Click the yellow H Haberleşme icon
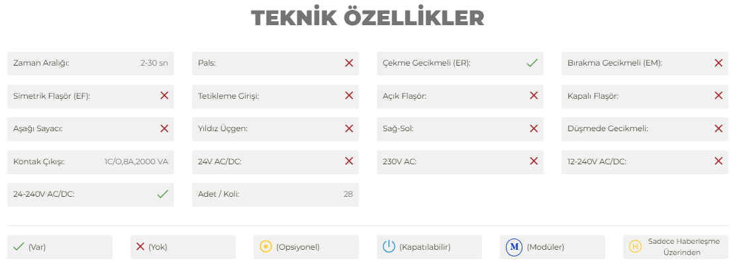733x265 pixels. tap(635, 246)
